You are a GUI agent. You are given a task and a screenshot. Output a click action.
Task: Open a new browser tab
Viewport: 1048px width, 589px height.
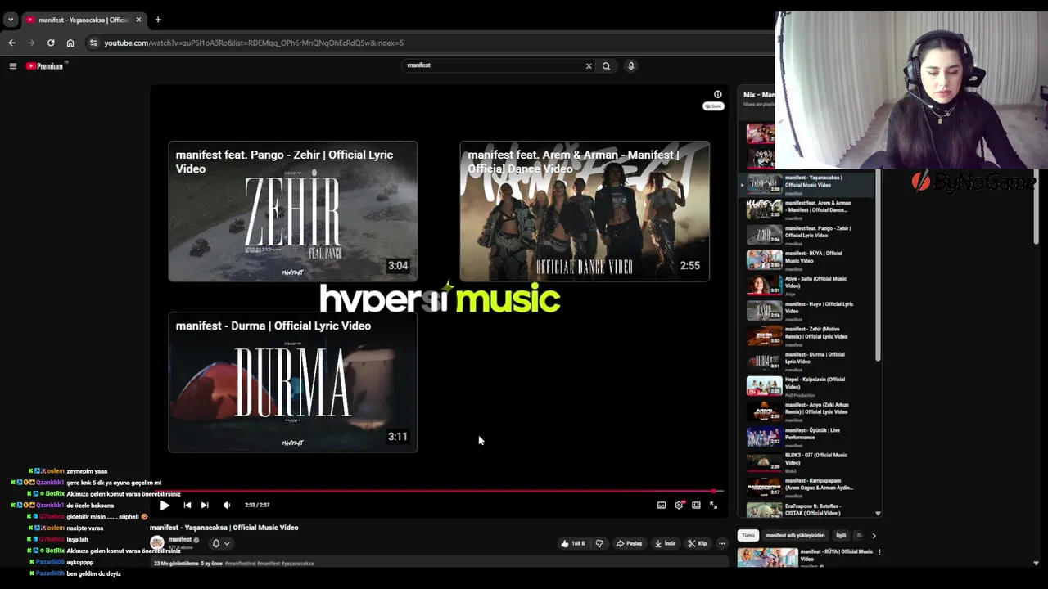point(158,20)
